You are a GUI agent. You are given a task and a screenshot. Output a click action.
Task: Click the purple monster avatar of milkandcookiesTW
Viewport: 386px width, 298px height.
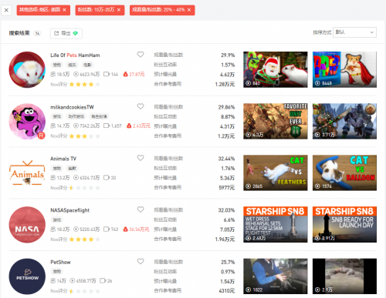[x=27, y=122]
